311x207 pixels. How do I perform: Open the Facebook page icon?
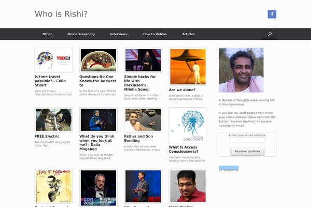[x=272, y=14]
